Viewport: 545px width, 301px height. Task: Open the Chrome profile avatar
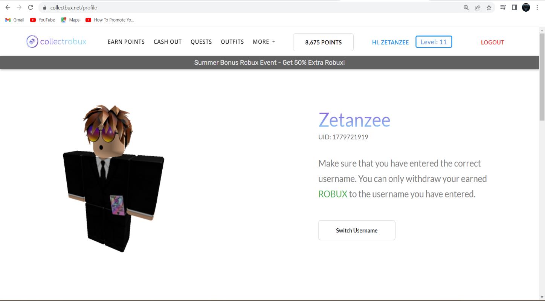pyautogui.click(x=526, y=8)
